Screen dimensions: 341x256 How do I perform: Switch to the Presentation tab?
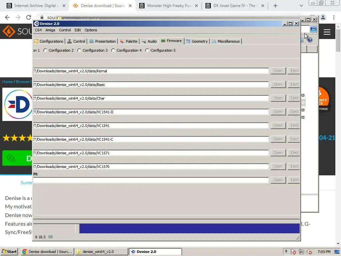tap(103, 41)
